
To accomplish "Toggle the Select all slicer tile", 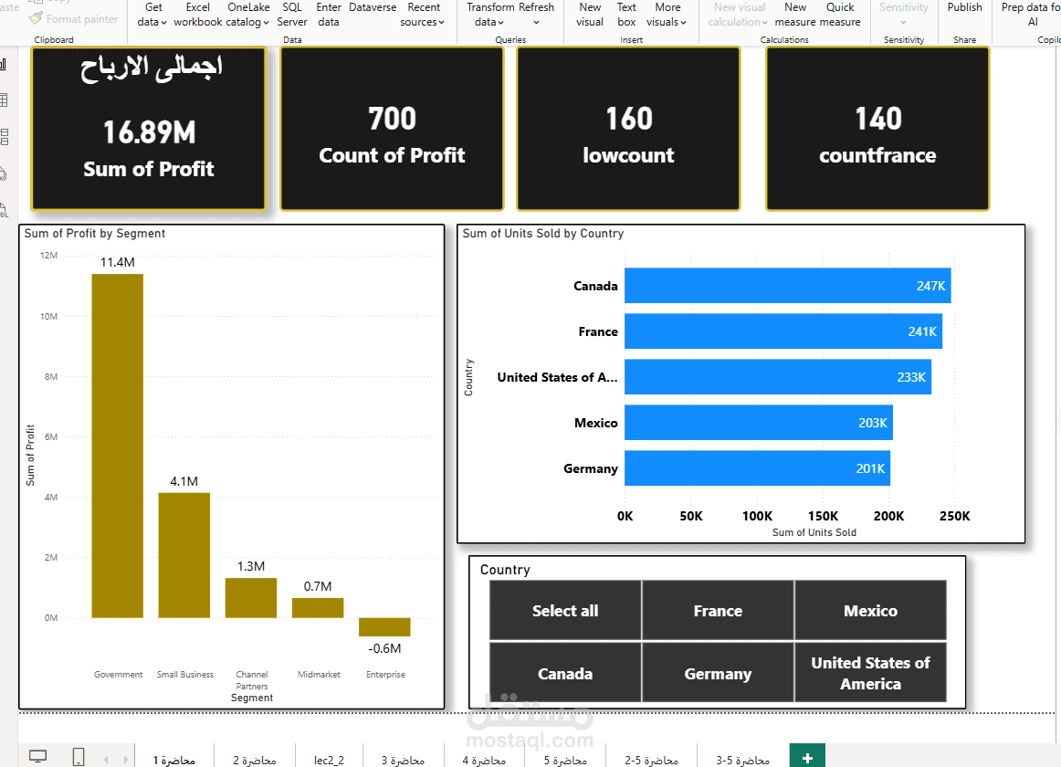I will pyautogui.click(x=565, y=611).
